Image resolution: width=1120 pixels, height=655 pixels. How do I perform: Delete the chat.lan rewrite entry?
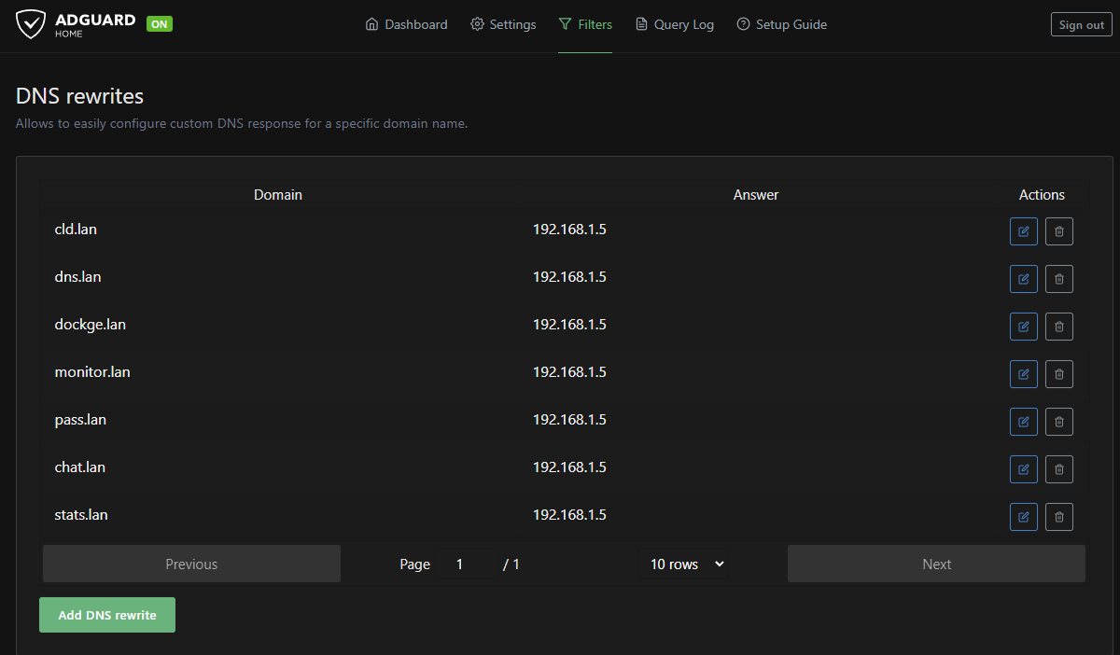click(x=1058, y=469)
